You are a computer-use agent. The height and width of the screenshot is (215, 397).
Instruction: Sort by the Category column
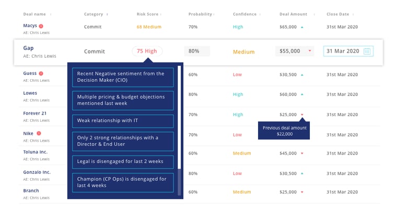(x=107, y=15)
